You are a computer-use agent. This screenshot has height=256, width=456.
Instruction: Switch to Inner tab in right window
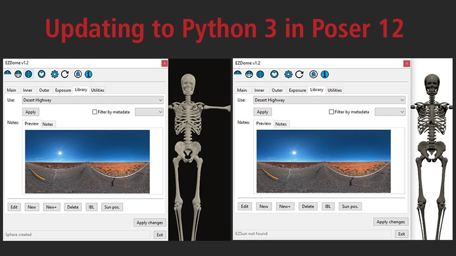[259, 90]
